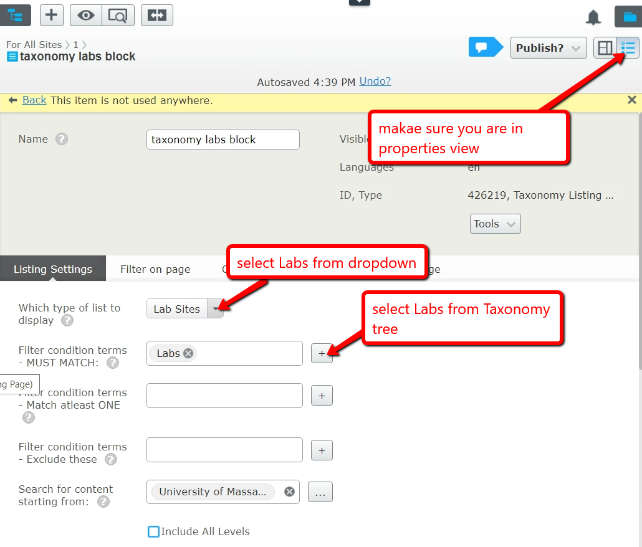This screenshot has height=547, width=642.
Task: Switch to the Filter on page tab
Action: pyautogui.click(x=155, y=269)
